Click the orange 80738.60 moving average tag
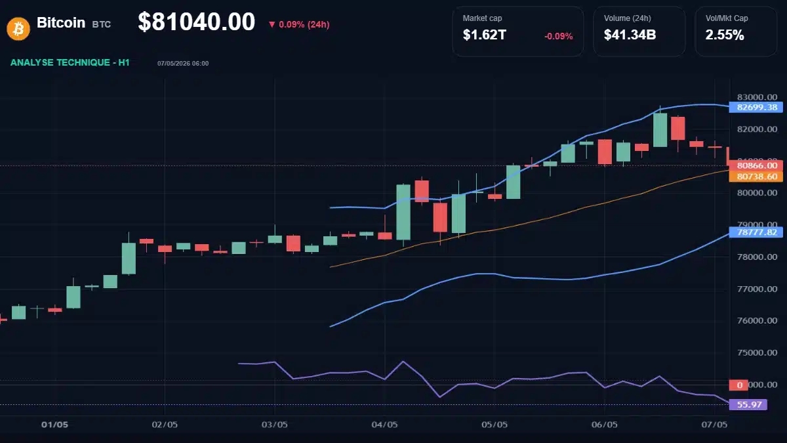Viewport: 787px width, 443px height. (756, 177)
